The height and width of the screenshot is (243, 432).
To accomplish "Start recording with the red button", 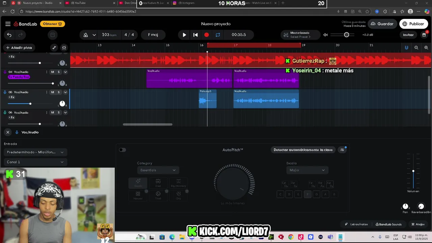I will 207,35.
